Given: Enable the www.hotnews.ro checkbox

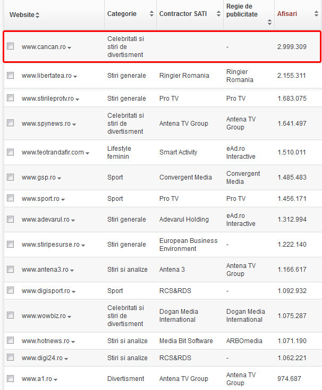Looking at the screenshot, I should coord(11,340).
